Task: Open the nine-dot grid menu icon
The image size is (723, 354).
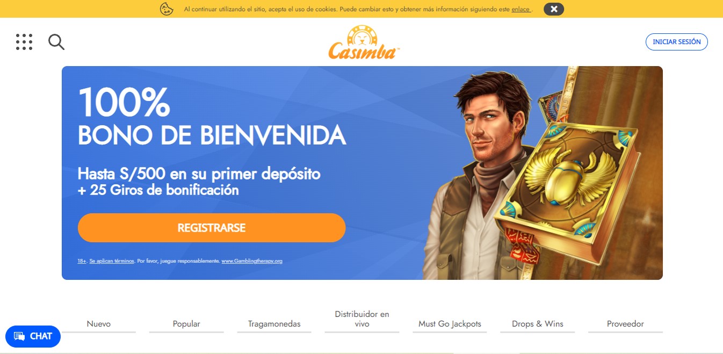Action: click(24, 42)
